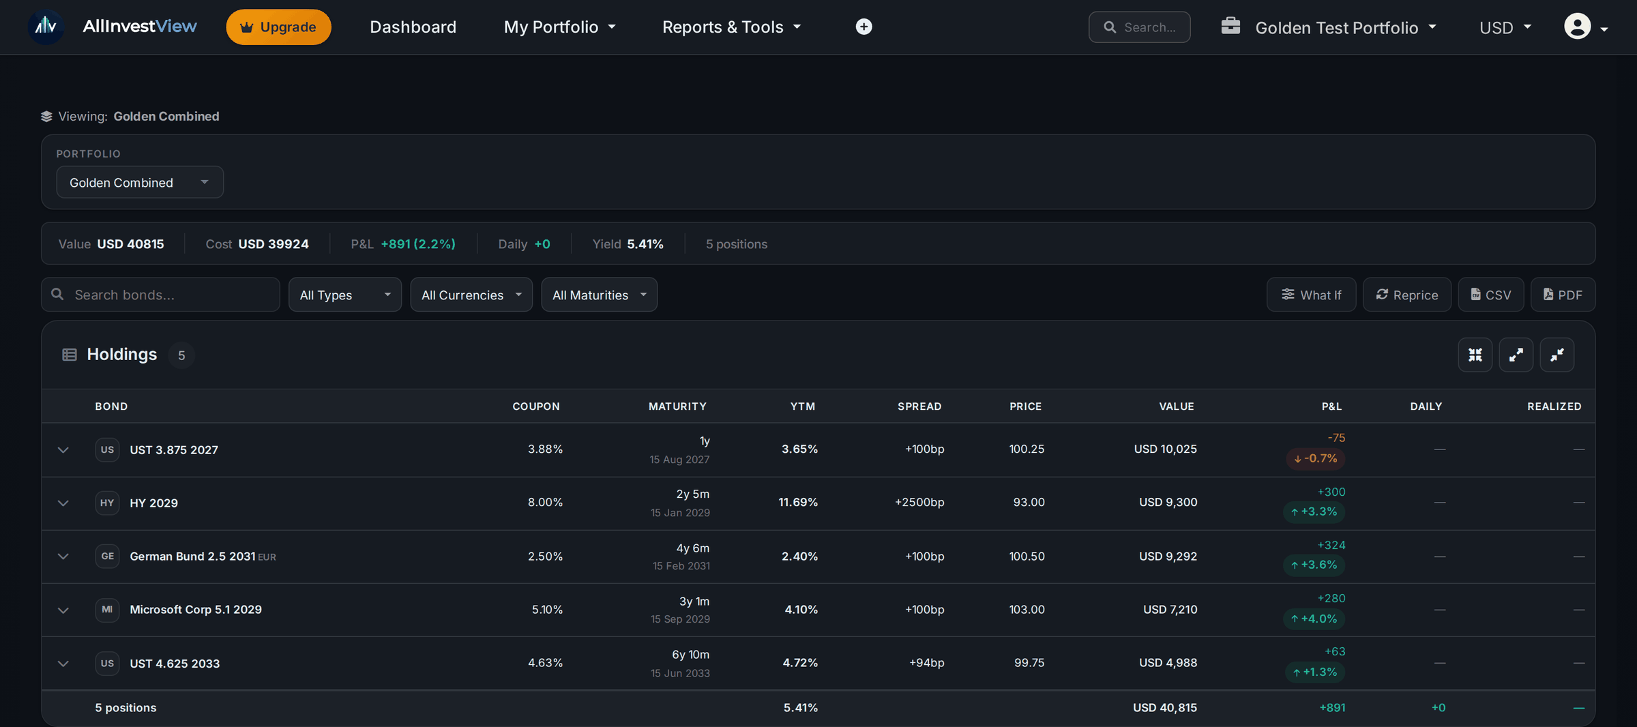
Task: Open the All Types filter dropdown
Action: (x=345, y=295)
